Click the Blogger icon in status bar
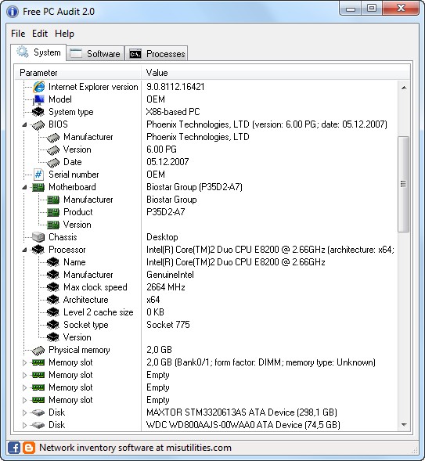 click(29, 448)
